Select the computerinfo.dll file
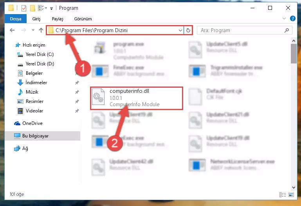 (137, 98)
